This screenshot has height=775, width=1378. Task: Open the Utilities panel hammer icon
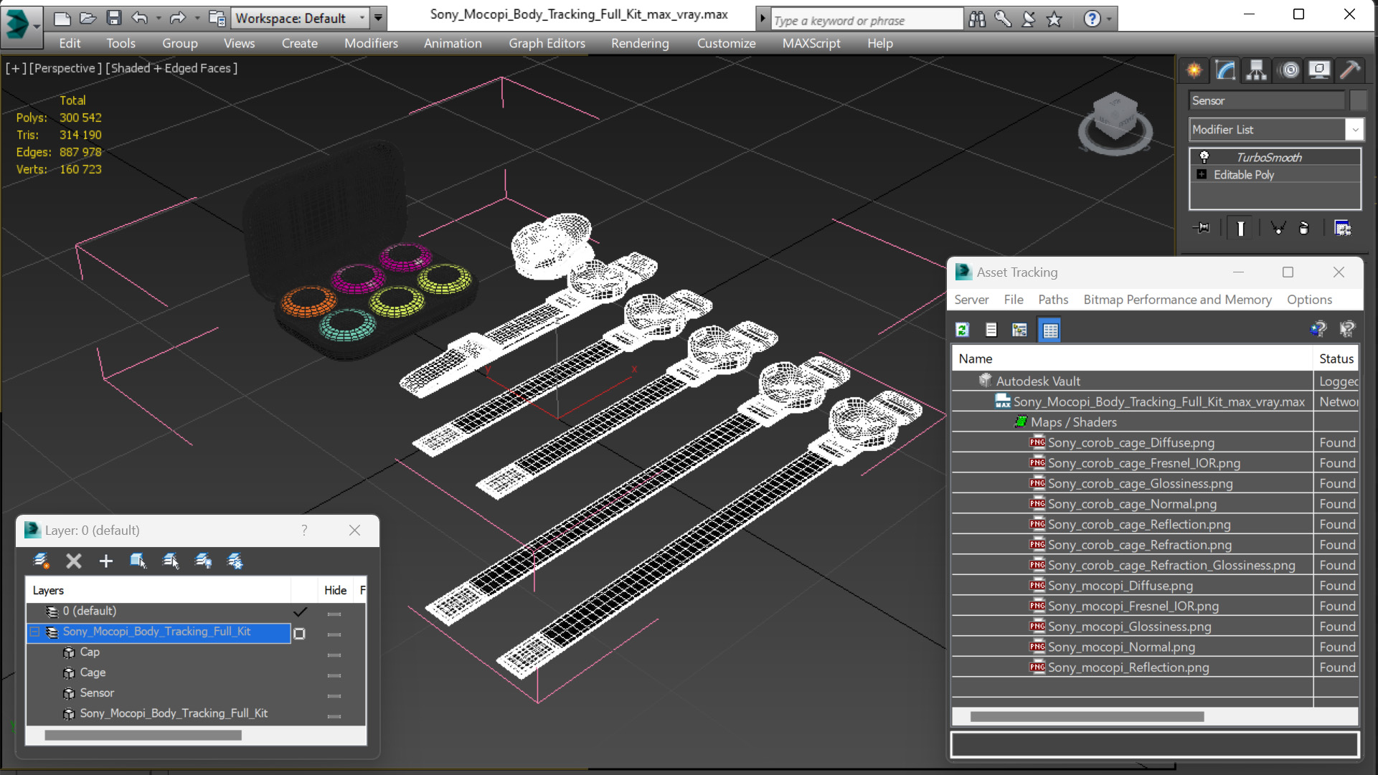[1349, 70]
